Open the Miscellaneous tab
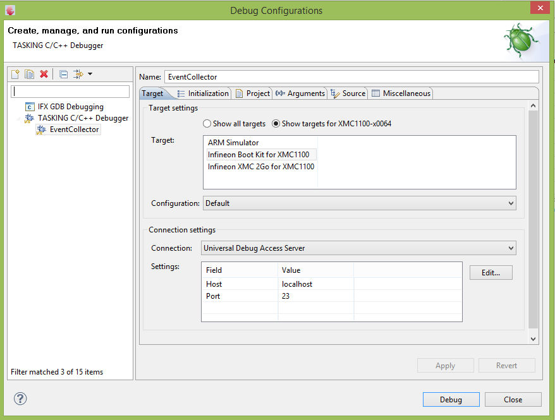The height and width of the screenshot is (420, 555). pos(405,93)
